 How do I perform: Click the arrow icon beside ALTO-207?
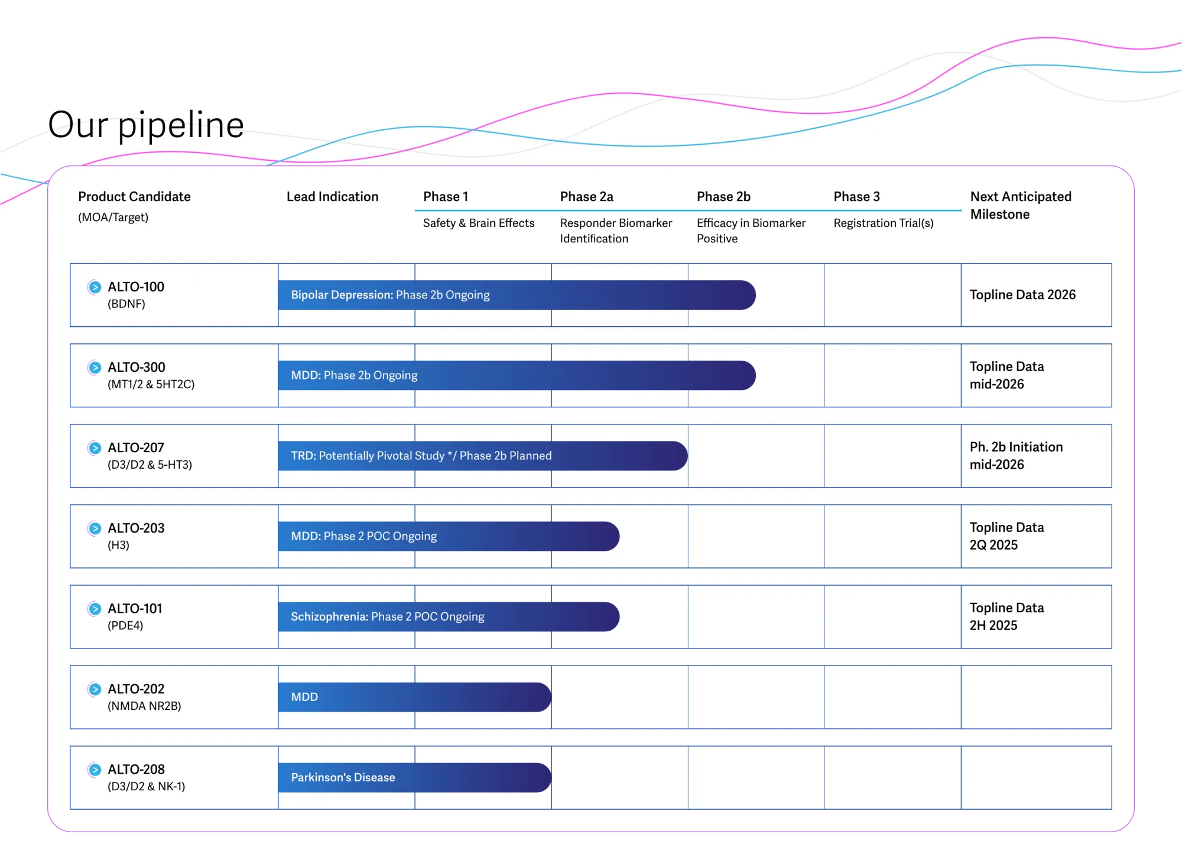point(95,448)
